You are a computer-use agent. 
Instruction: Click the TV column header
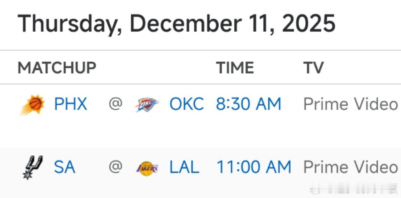[x=313, y=68]
